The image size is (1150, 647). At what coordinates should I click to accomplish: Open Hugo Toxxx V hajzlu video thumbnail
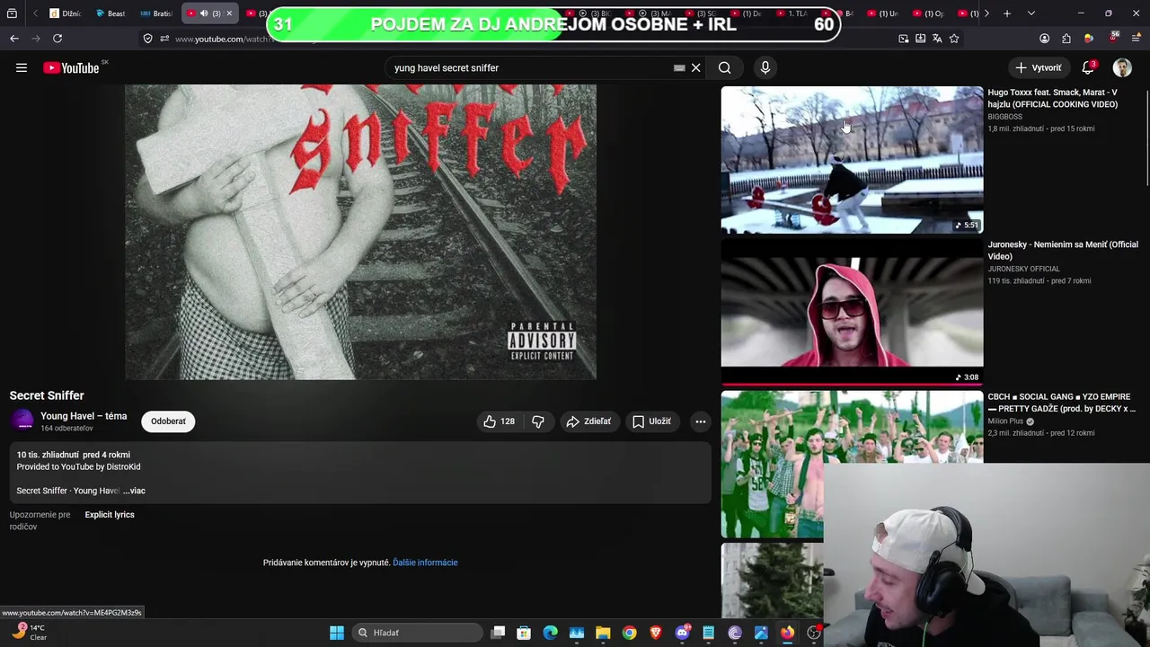click(x=852, y=160)
